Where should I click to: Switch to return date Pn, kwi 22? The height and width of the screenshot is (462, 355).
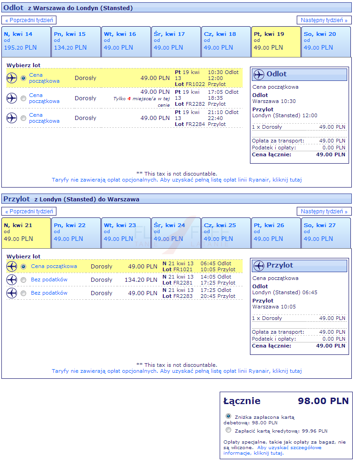pos(76,233)
